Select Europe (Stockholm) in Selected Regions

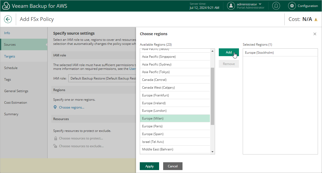tap(280, 53)
